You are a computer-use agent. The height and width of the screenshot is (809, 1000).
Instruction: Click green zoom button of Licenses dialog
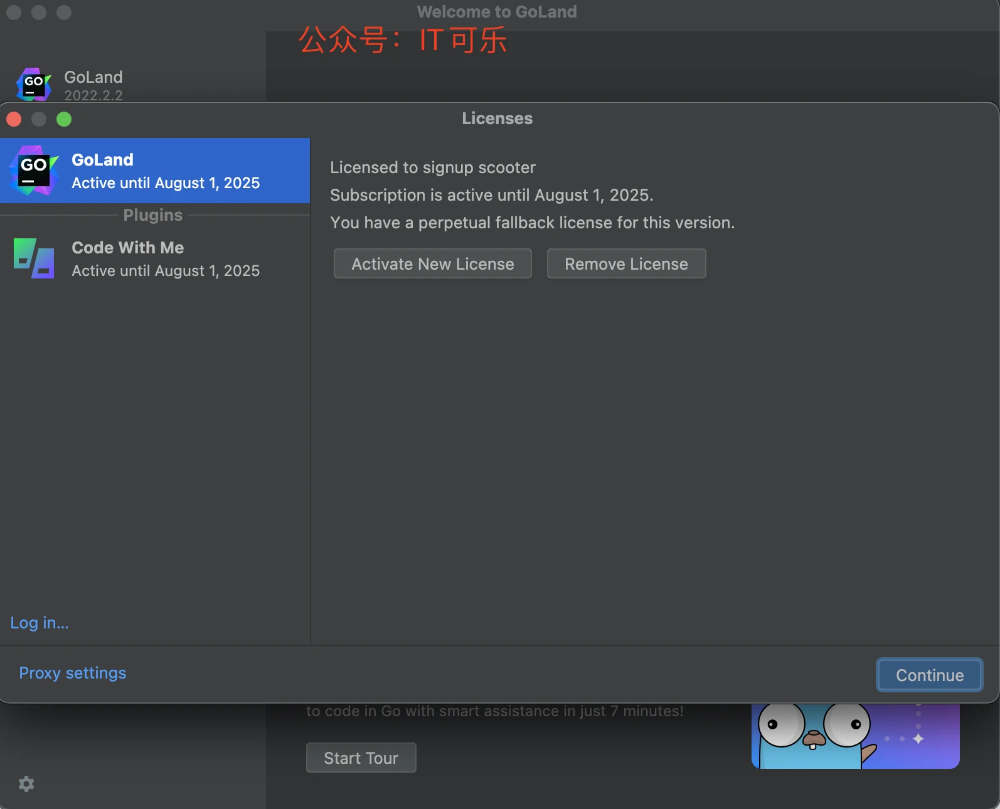[x=64, y=119]
